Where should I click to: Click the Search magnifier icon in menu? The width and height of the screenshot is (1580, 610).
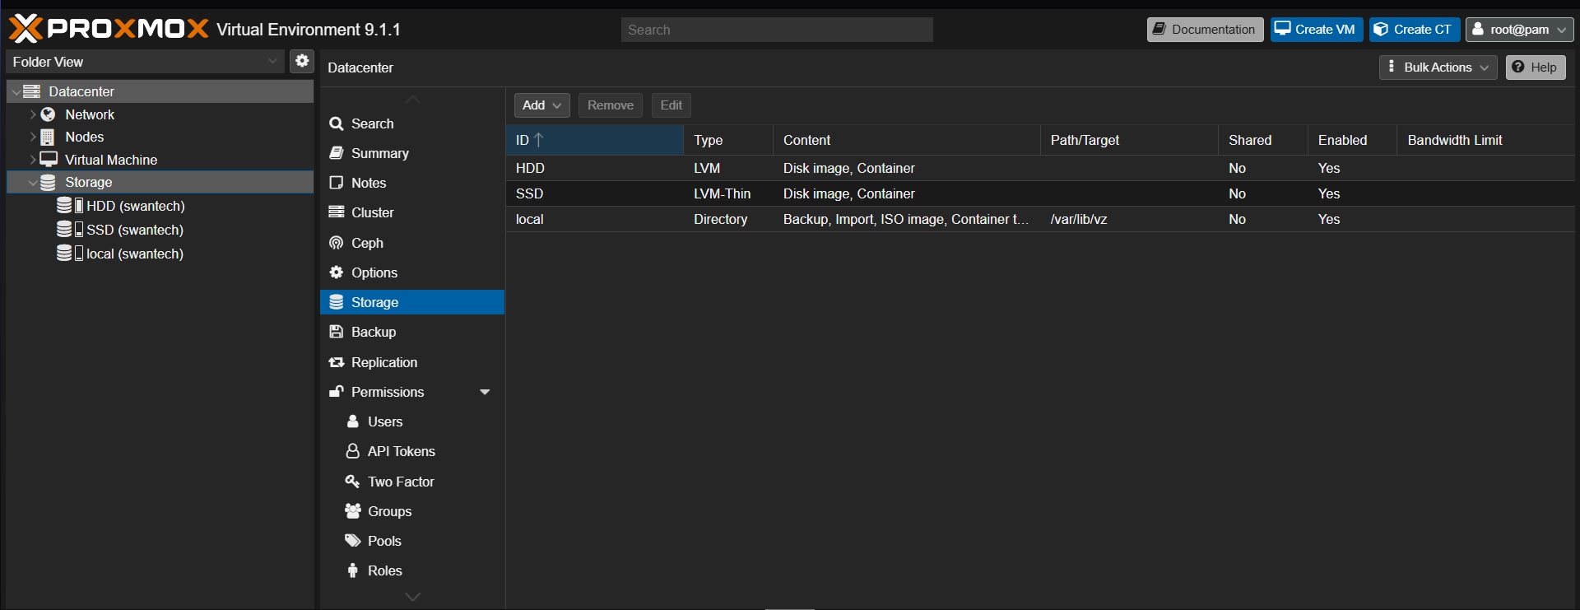tap(336, 123)
